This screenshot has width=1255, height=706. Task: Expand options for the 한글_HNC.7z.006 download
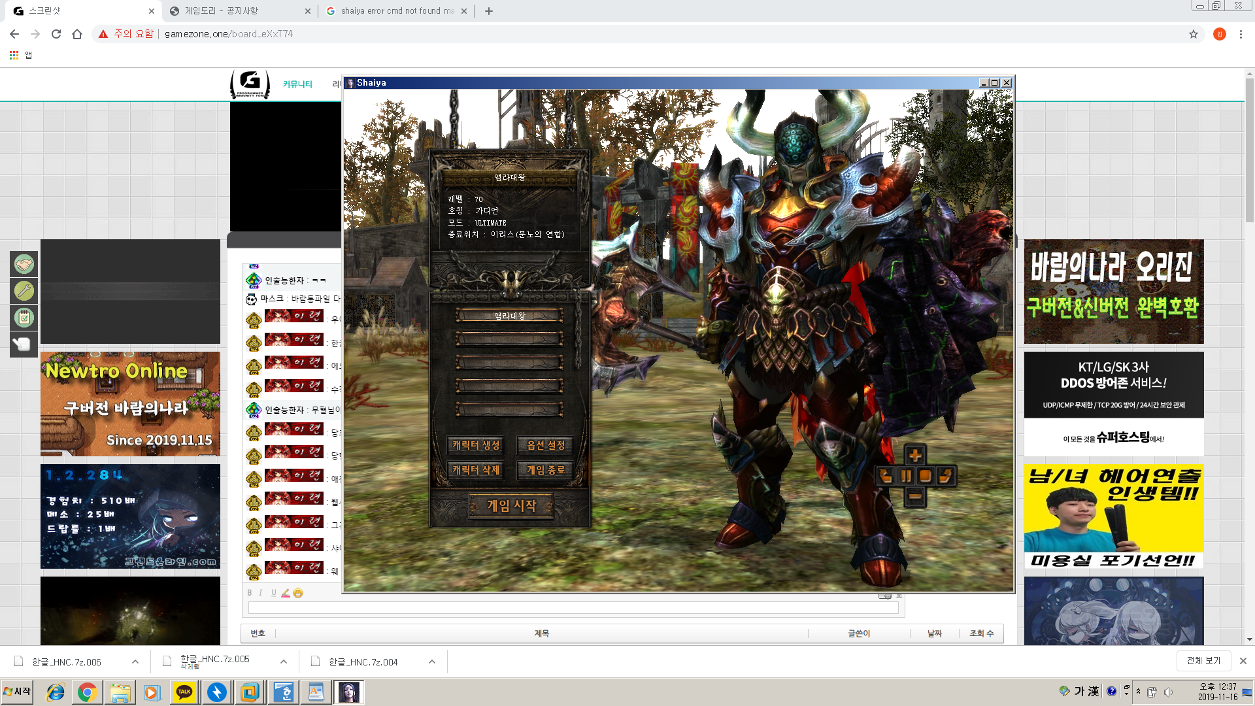pyautogui.click(x=135, y=662)
